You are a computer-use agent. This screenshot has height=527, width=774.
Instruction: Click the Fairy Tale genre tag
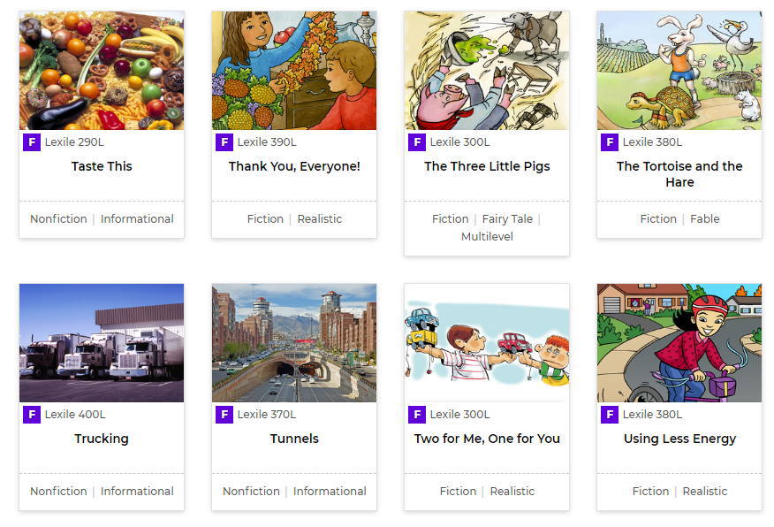tap(506, 219)
